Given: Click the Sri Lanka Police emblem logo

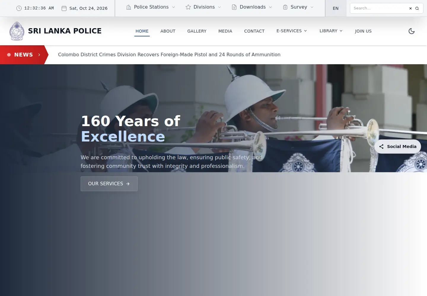Looking at the screenshot, I should coord(17,31).
